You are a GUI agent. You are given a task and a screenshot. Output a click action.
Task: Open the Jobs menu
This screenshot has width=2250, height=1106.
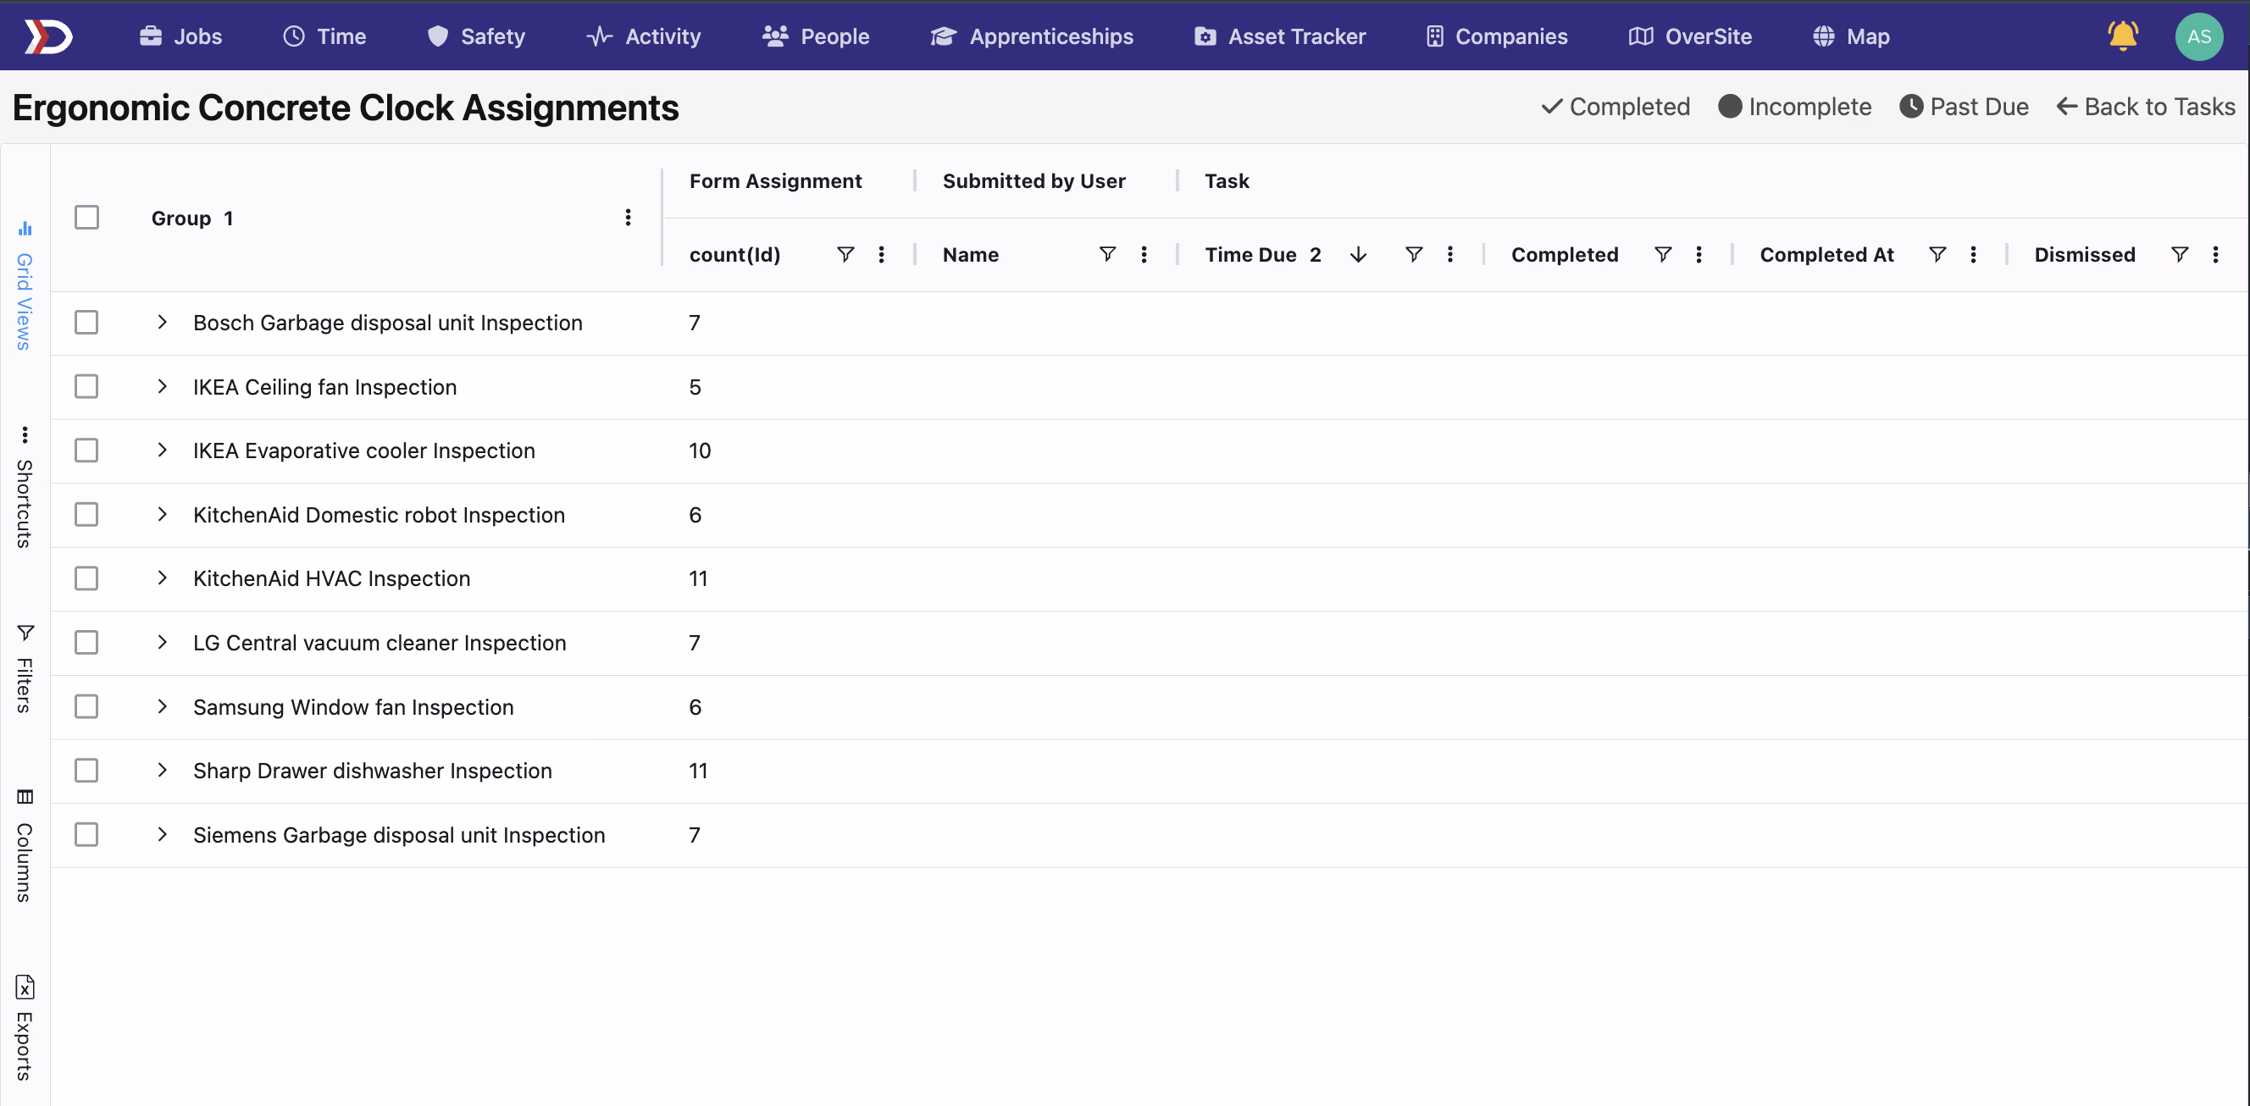coord(180,36)
